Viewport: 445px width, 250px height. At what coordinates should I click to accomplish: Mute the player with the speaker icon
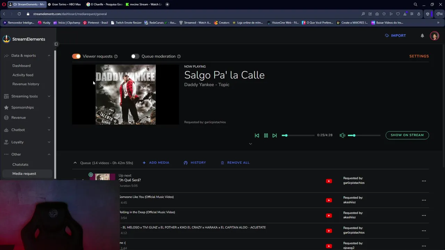342,135
